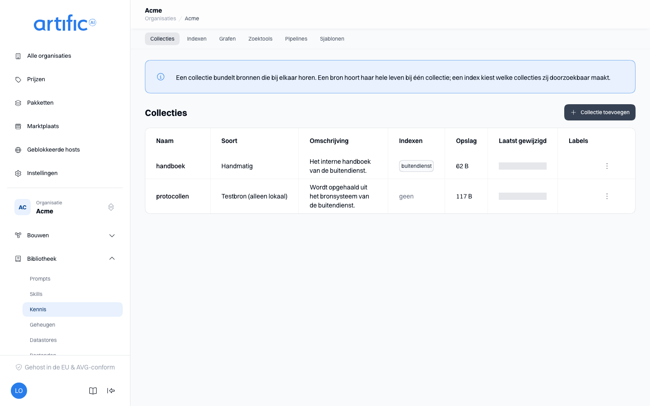Click the building icon beside Alle organisaties
The width and height of the screenshot is (650, 406).
18,56
